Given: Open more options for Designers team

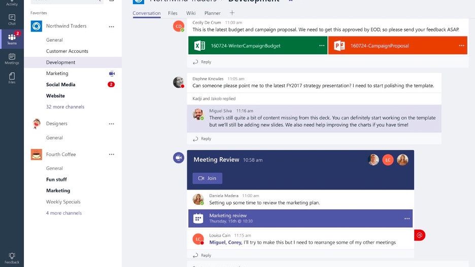Looking at the screenshot, I should coord(112,124).
